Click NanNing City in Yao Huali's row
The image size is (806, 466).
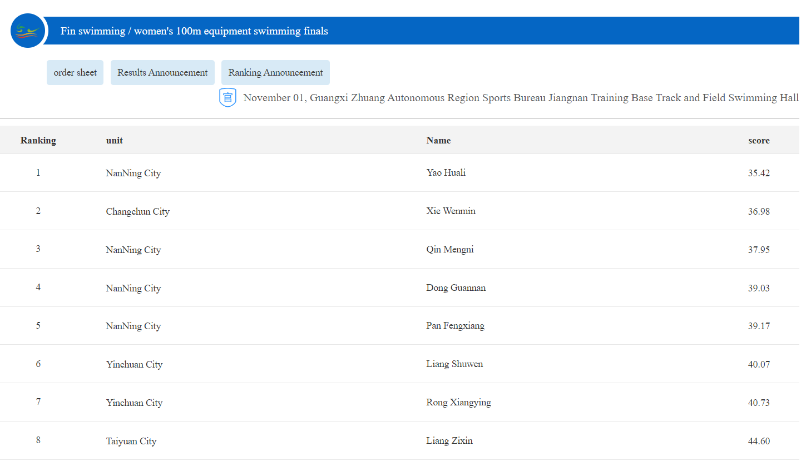133,173
